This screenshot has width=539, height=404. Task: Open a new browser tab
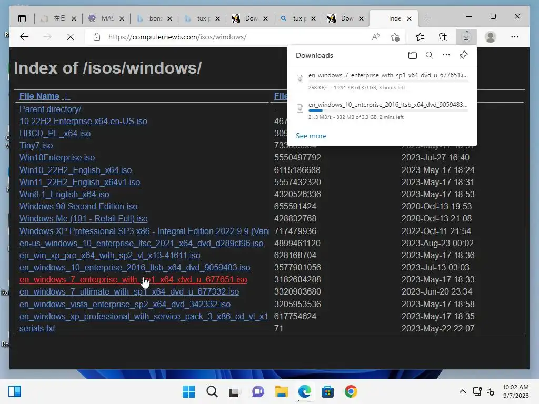click(427, 18)
